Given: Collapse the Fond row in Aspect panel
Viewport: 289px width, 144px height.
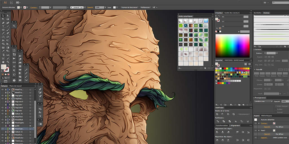Looking at the screenshot, I should (259, 130).
